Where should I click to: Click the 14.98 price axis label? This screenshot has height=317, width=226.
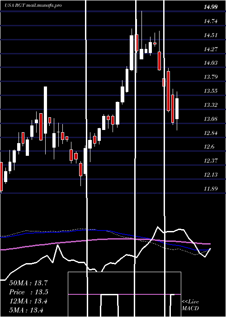(x=211, y=7)
